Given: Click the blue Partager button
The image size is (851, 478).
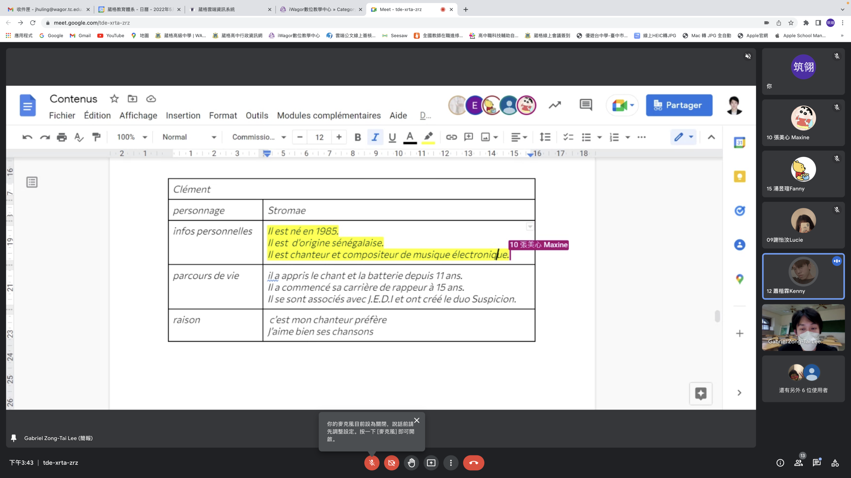Looking at the screenshot, I should pos(679,105).
